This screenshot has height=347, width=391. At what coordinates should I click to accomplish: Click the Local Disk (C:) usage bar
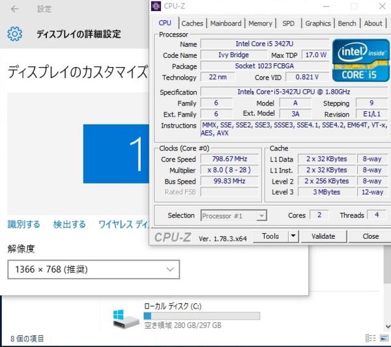pos(202,316)
